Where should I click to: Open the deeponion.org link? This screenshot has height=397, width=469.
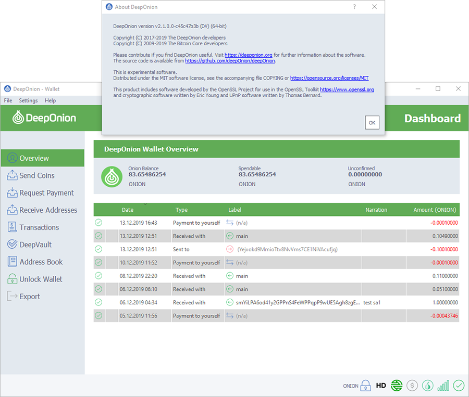(x=248, y=55)
